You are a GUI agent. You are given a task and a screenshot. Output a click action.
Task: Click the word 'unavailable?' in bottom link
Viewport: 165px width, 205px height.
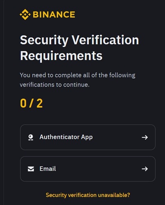coord(114,195)
